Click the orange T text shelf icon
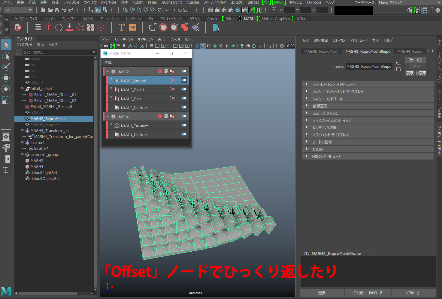442x299 pixels. (121, 28)
